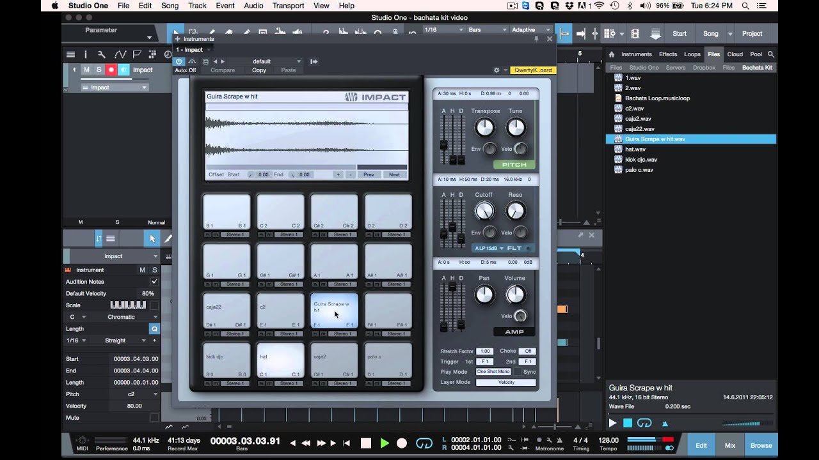This screenshot has width=819, height=460.
Task: Toggle the Mute checkbox for selected note
Action: click(154, 417)
